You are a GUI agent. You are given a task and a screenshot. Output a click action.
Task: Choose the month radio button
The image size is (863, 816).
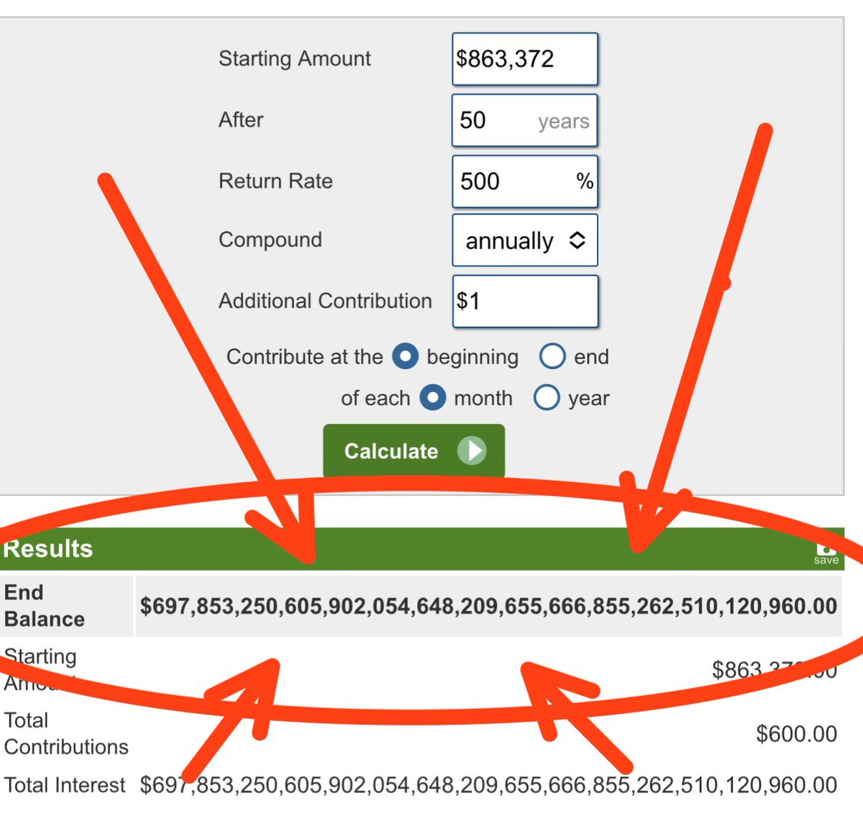point(432,397)
